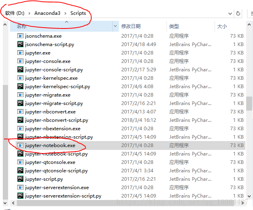Viewport: 253px width, 210px height.
Task: Click the jupyter-notebook.exe file icon
Action: [x=20, y=145]
